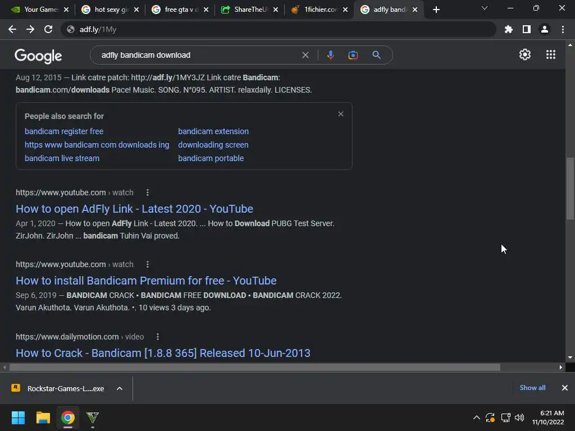Viewport: 575px width, 431px height.
Task: Open the tab search dropdown
Action: click(485, 8)
